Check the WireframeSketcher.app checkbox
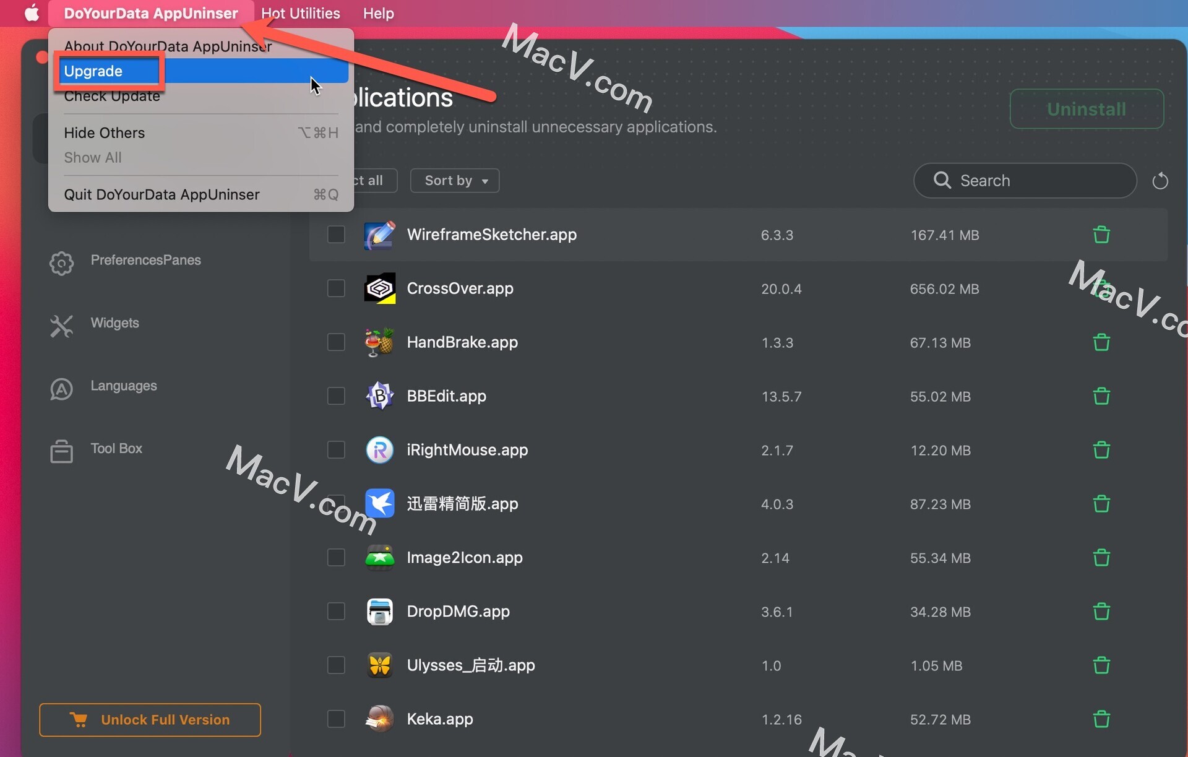 pyautogui.click(x=336, y=235)
